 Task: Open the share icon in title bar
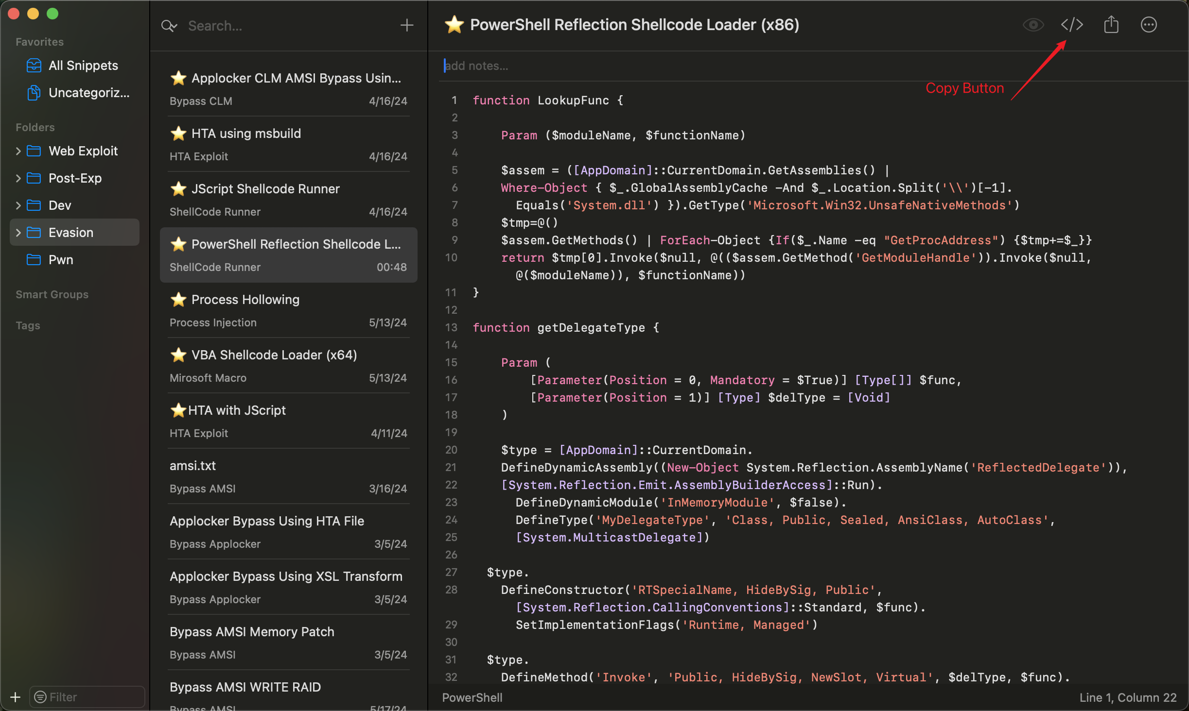pyautogui.click(x=1111, y=25)
